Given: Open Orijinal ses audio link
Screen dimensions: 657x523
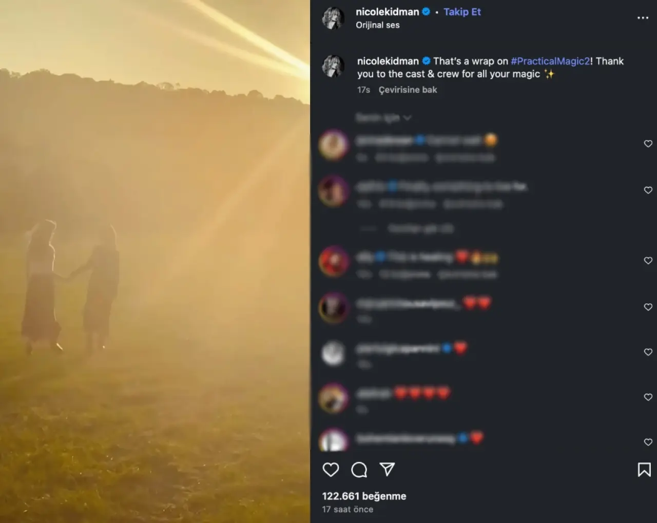Looking at the screenshot, I should 378,25.
